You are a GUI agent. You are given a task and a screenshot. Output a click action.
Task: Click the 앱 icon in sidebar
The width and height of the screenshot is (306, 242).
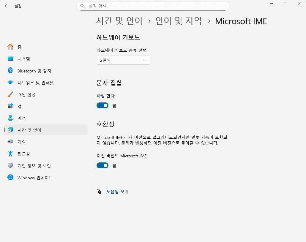[x=10, y=106]
